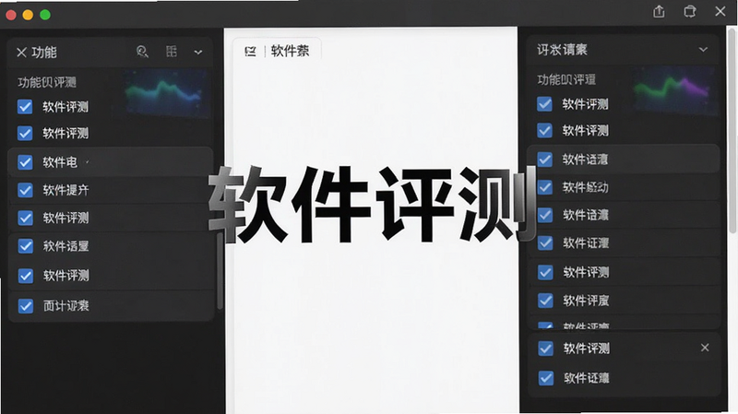The width and height of the screenshot is (738, 414).
Task: Open the grid layout icon in the 功能 header
Action: [172, 52]
